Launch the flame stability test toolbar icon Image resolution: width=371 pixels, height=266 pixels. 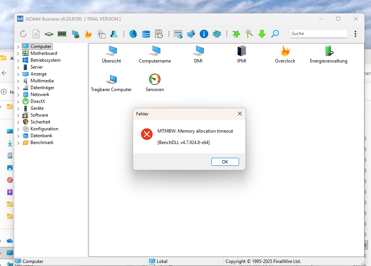pos(88,34)
